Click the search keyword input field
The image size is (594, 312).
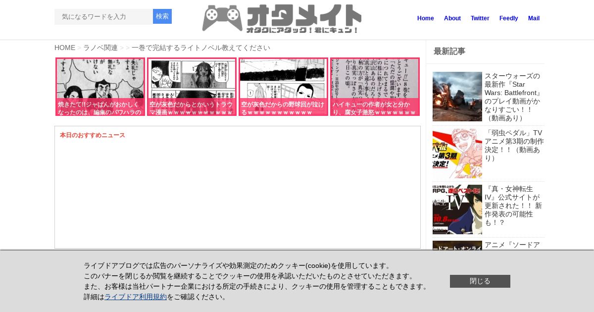(x=103, y=16)
